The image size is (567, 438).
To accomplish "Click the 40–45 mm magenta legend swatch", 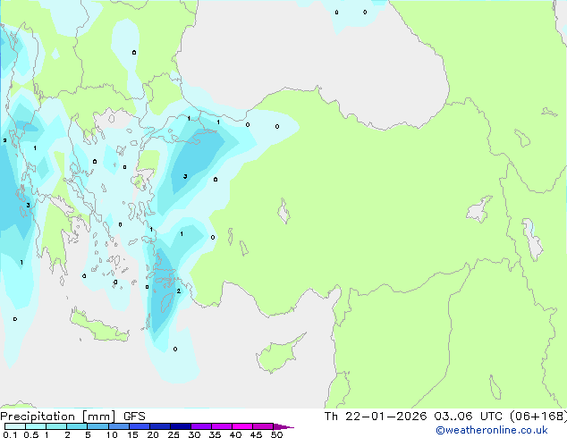I will pos(242,426).
